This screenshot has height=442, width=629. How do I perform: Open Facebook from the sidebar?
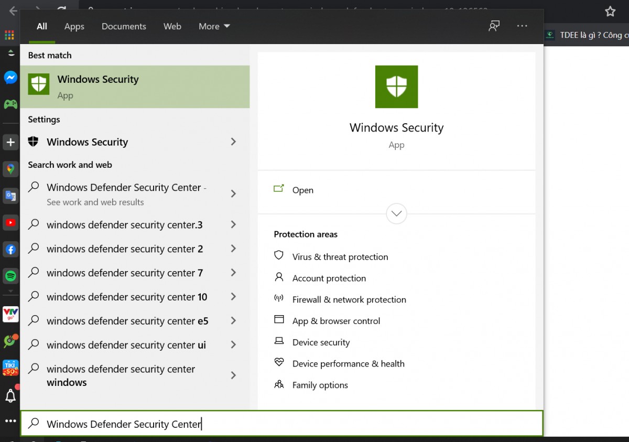10,249
